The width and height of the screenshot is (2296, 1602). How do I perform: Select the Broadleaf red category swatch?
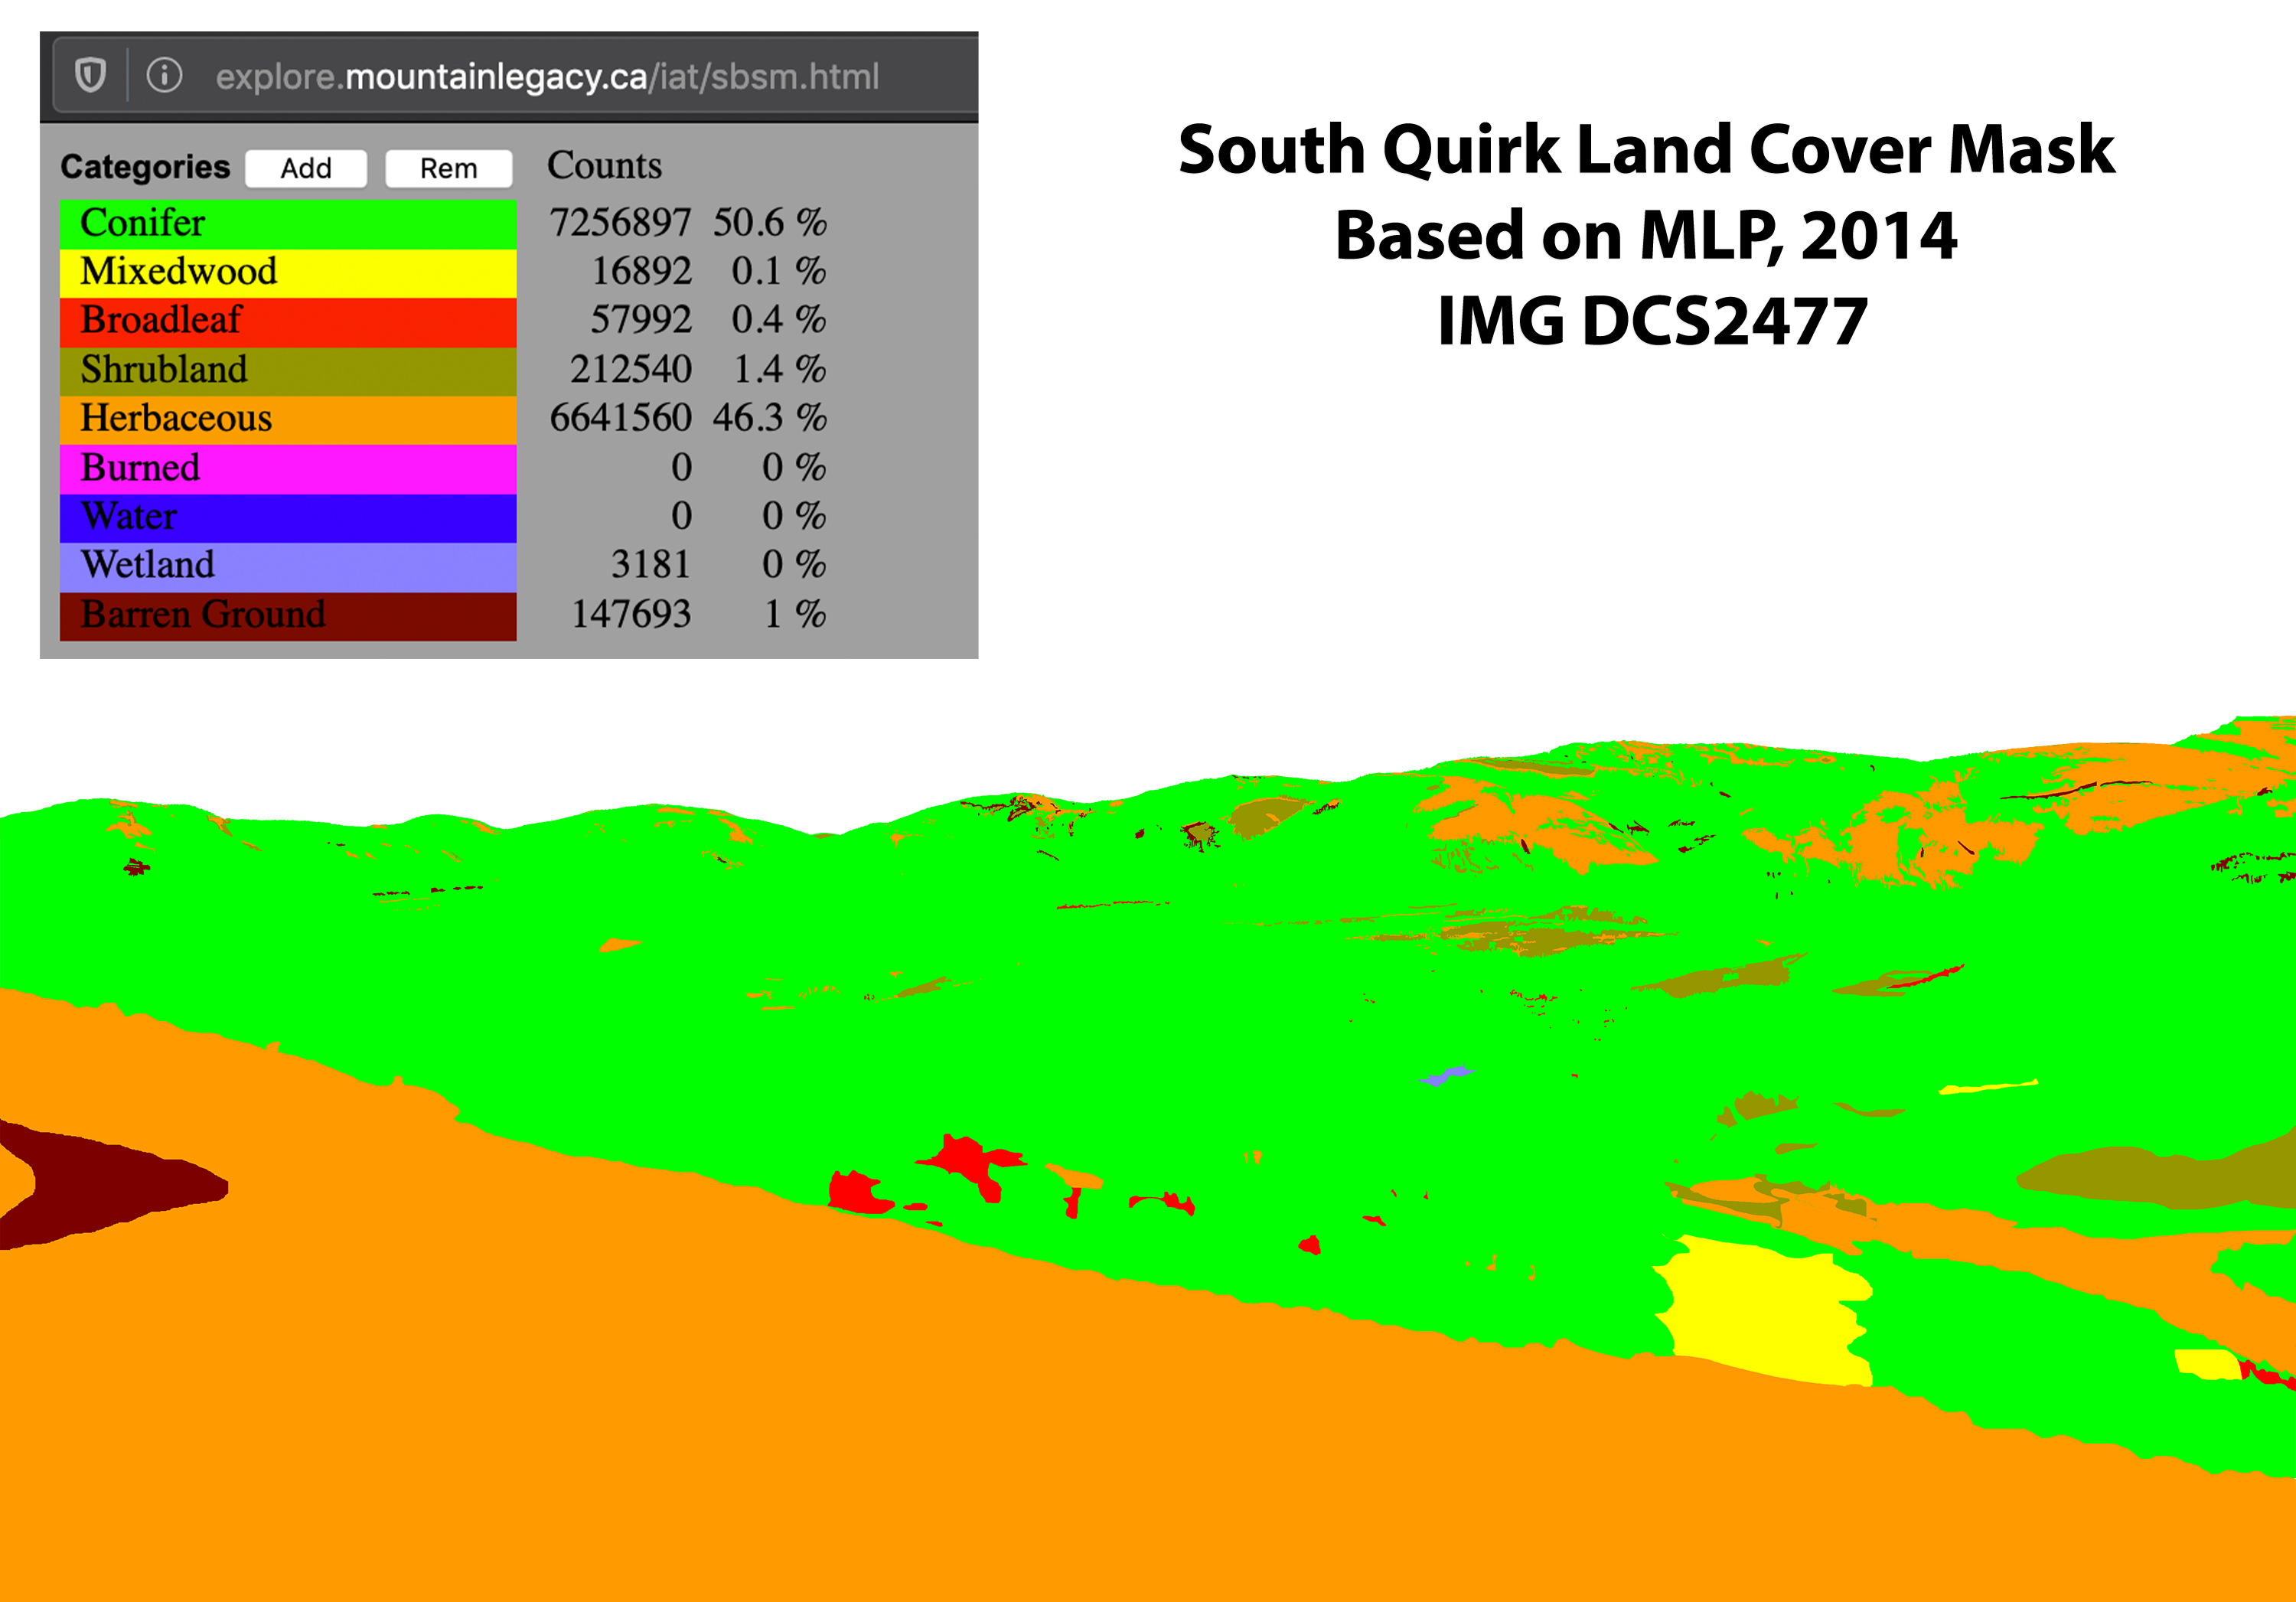click(x=288, y=321)
